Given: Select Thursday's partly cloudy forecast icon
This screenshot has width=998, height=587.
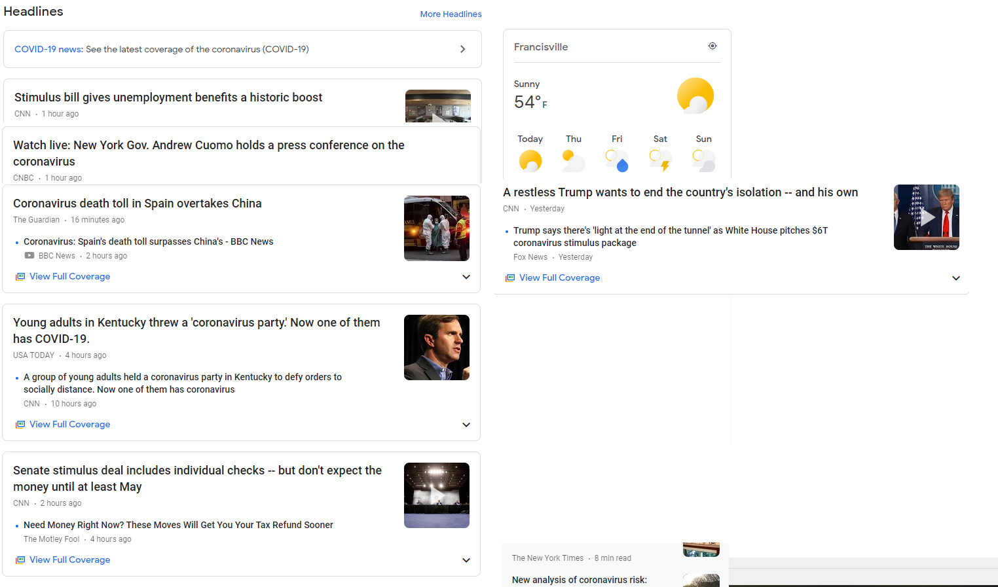Looking at the screenshot, I should click(x=573, y=161).
